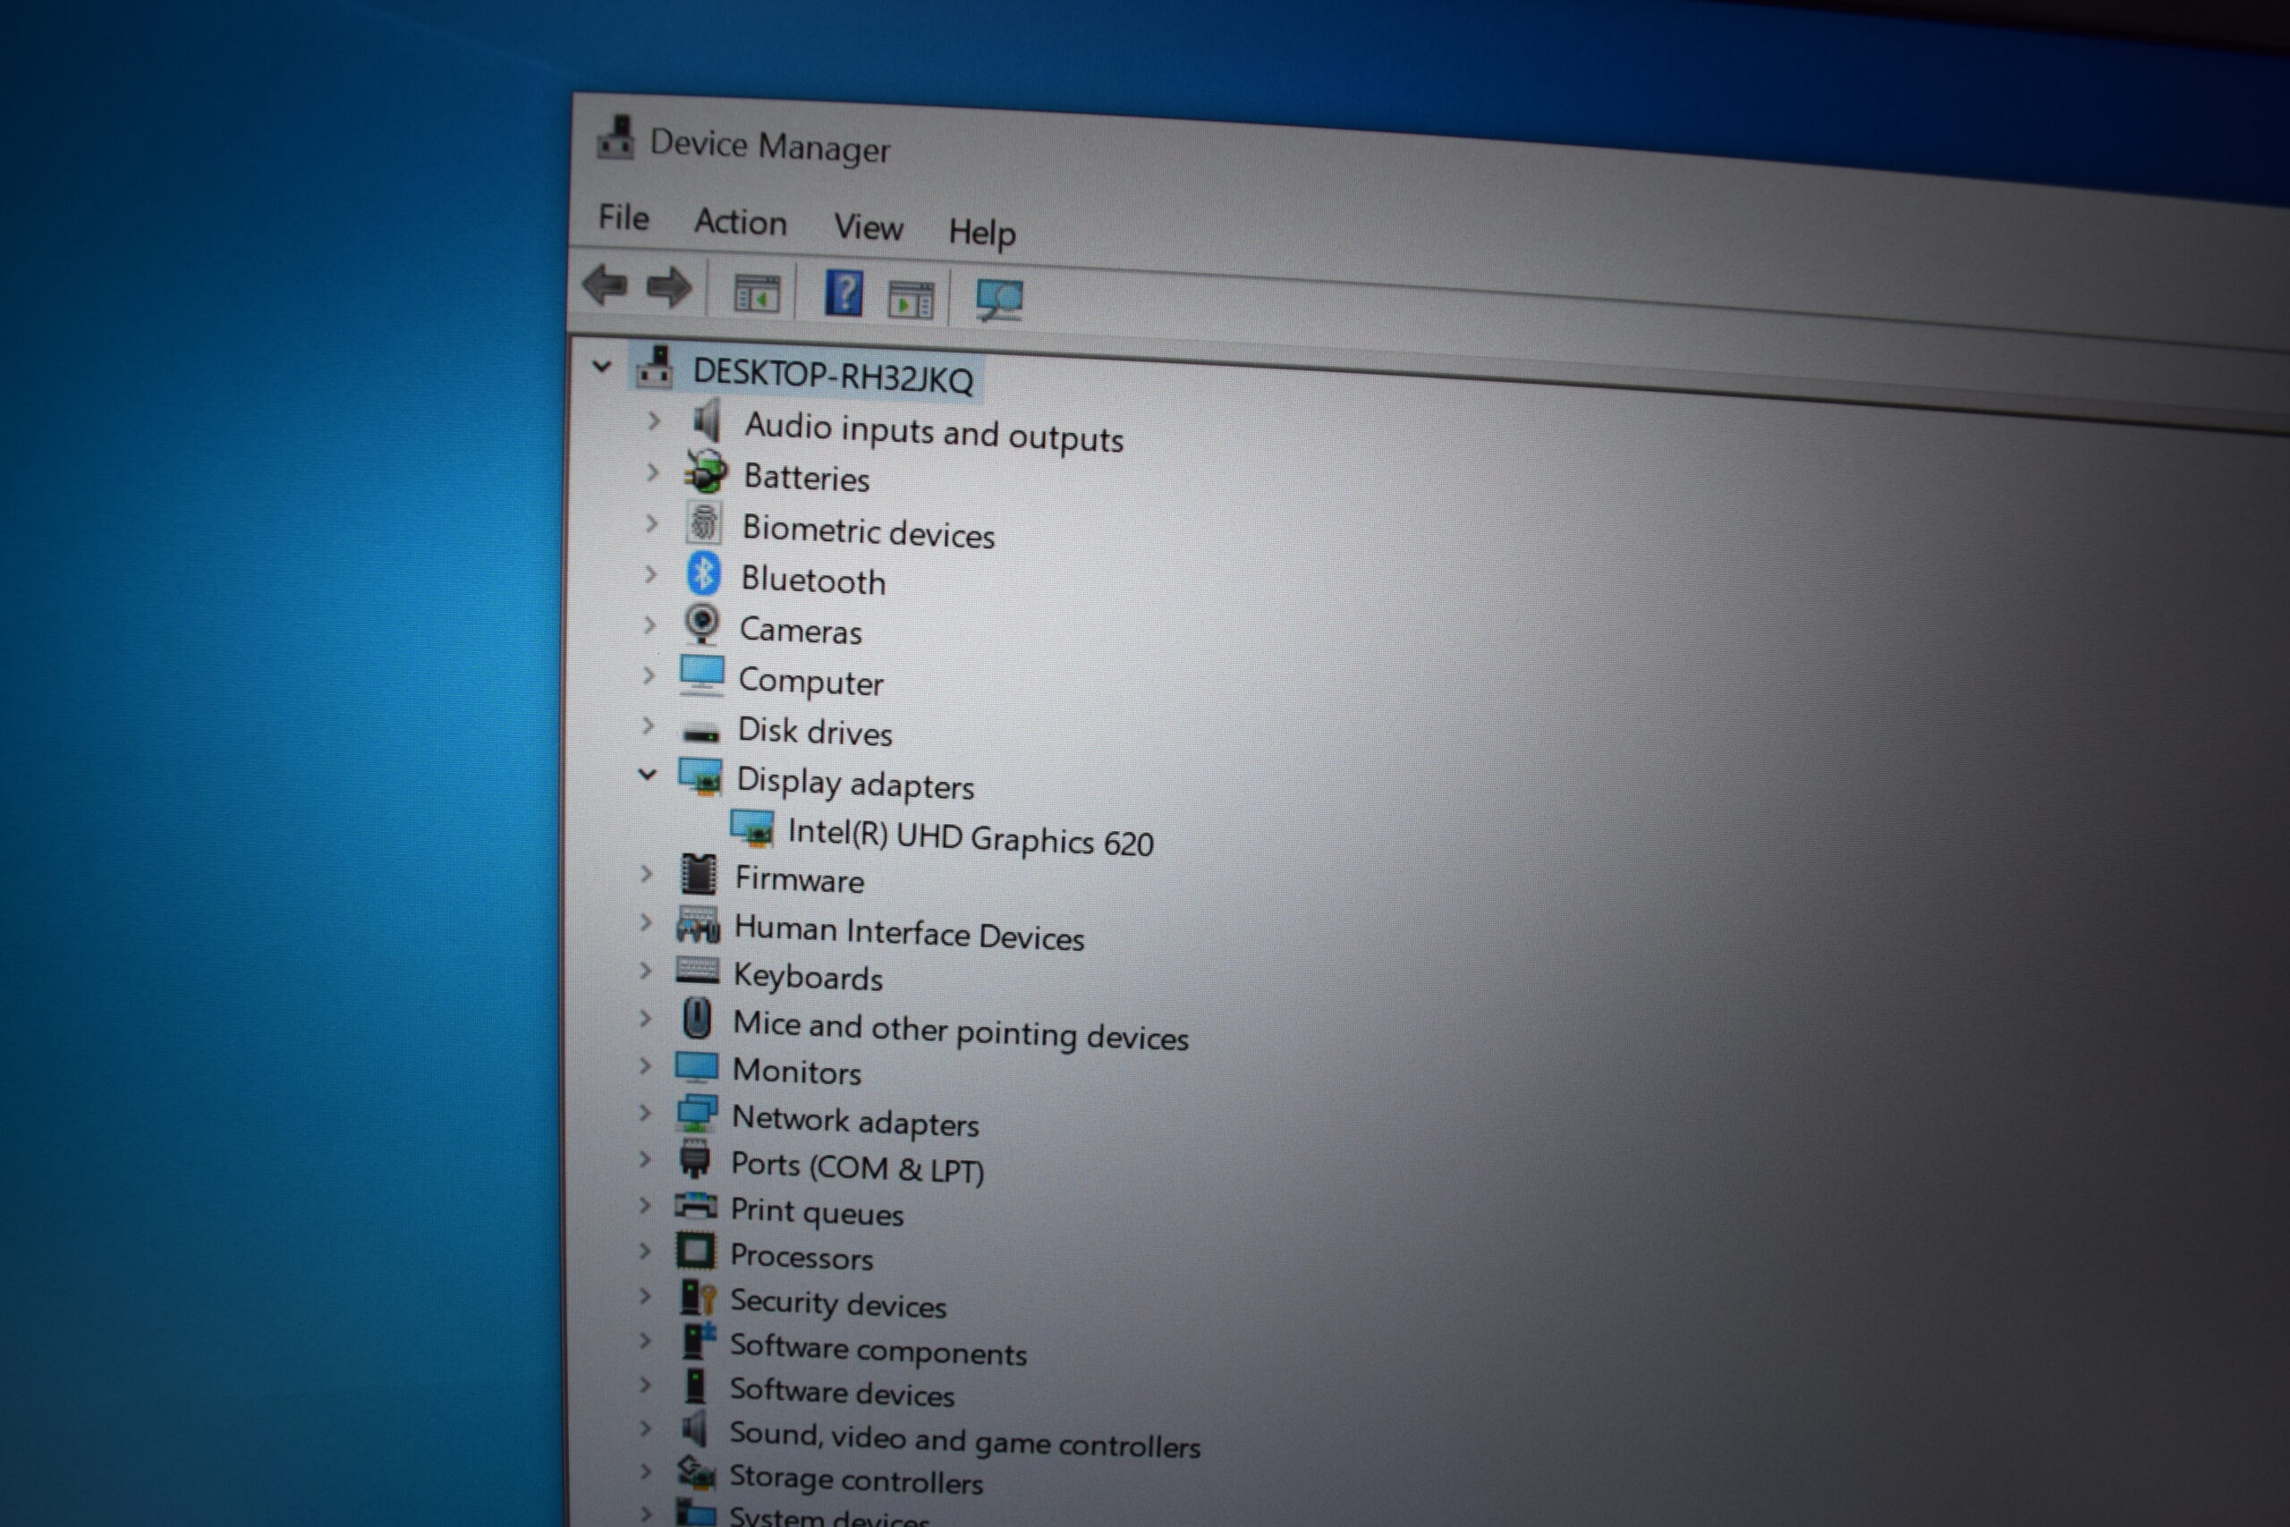Select Mice and other pointing devices label
The height and width of the screenshot is (1527, 2290).
click(961, 1031)
